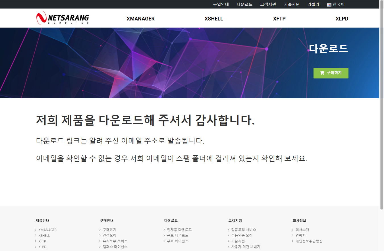The height and width of the screenshot is (251, 384).
Task: Open the XMANAGER main menu
Action: point(141,19)
